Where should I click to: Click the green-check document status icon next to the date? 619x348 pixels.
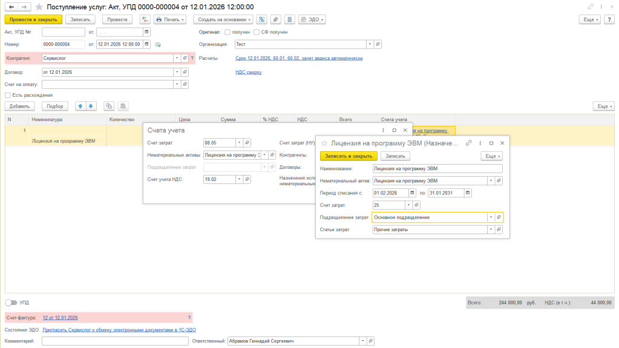click(158, 45)
